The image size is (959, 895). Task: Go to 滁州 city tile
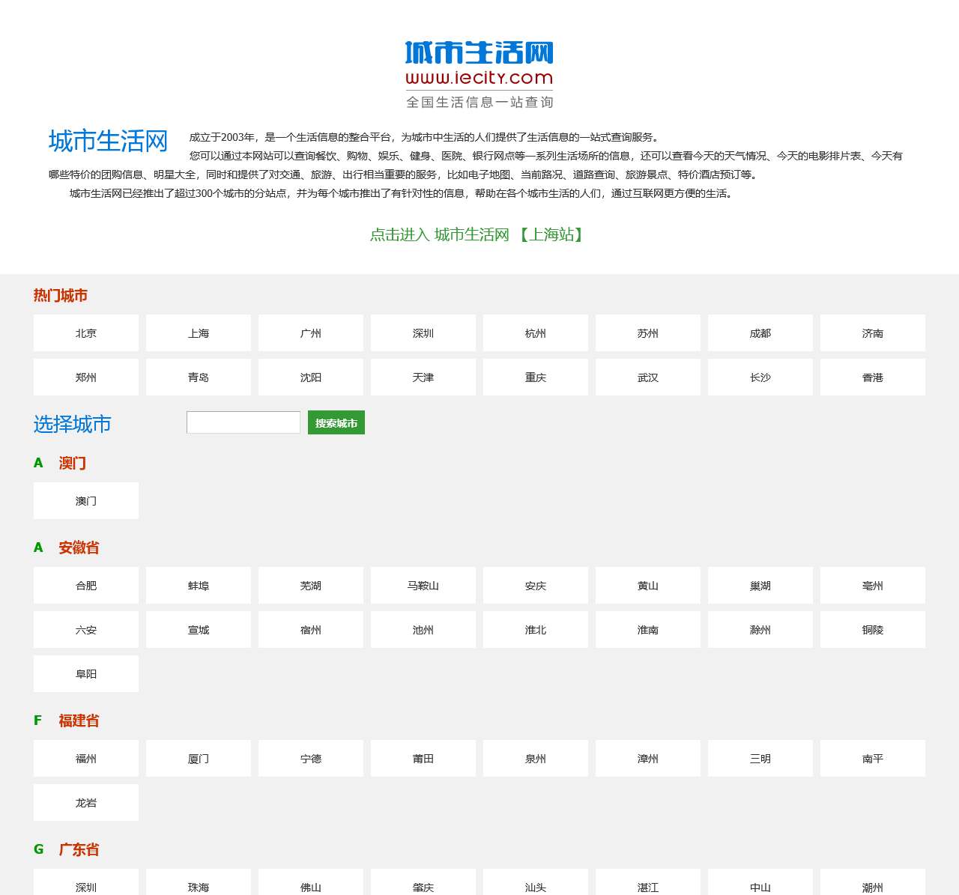(x=760, y=630)
